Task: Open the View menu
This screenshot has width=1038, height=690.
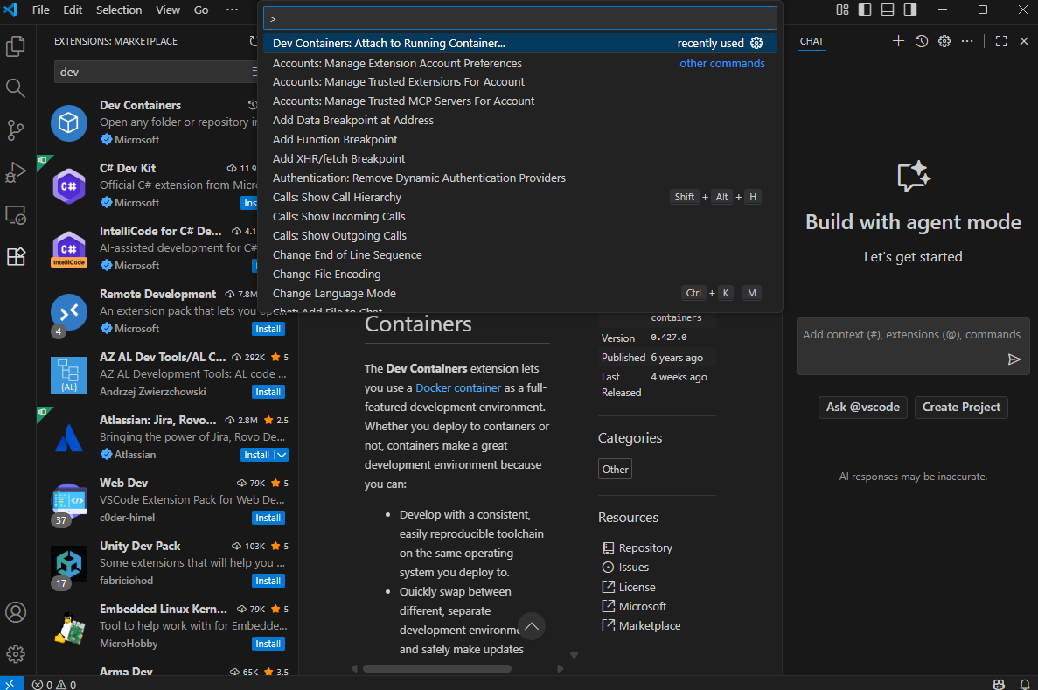Action: (168, 10)
